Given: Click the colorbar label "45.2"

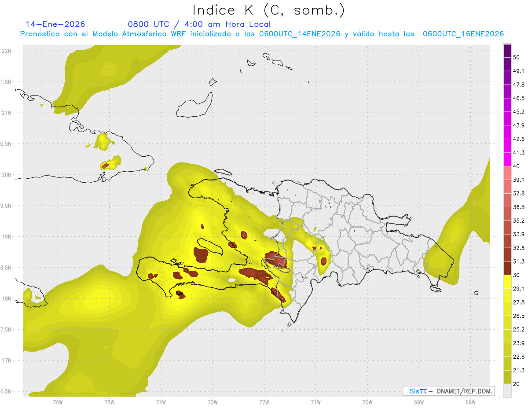Looking at the screenshot, I should [519, 112].
